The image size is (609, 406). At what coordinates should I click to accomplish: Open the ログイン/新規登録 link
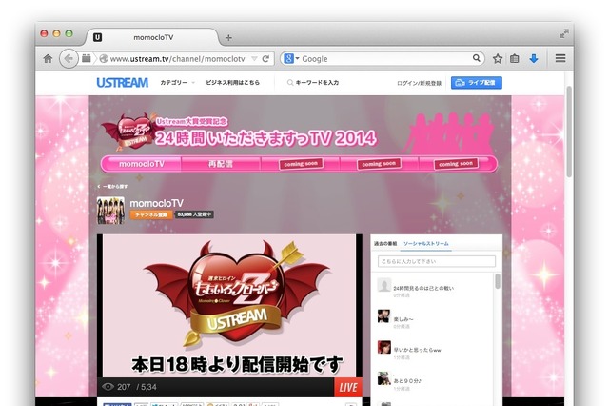(419, 83)
